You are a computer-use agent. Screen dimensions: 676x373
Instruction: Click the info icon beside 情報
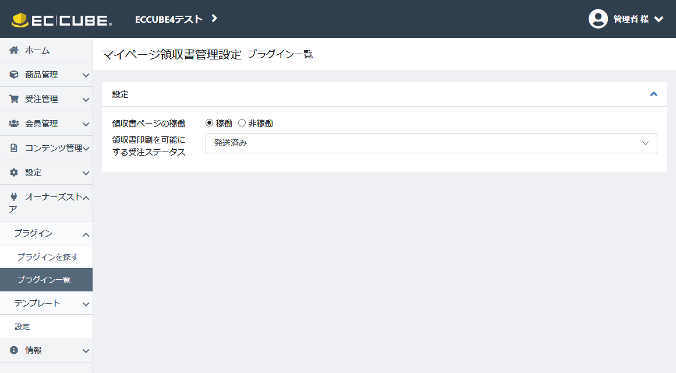tap(14, 350)
